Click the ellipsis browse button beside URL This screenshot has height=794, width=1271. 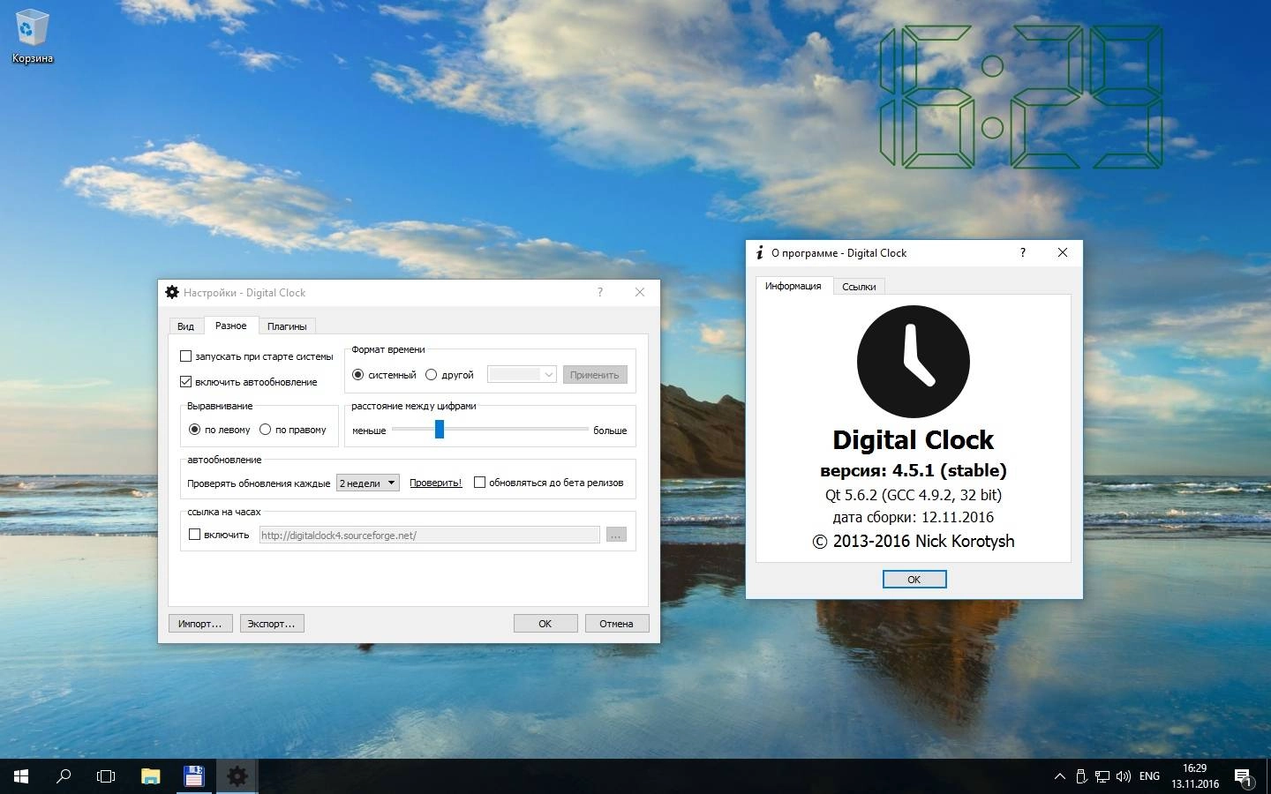(x=616, y=535)
